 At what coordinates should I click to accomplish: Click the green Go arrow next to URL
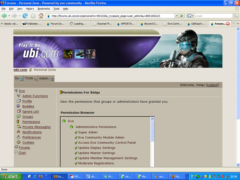coord(182,16)
